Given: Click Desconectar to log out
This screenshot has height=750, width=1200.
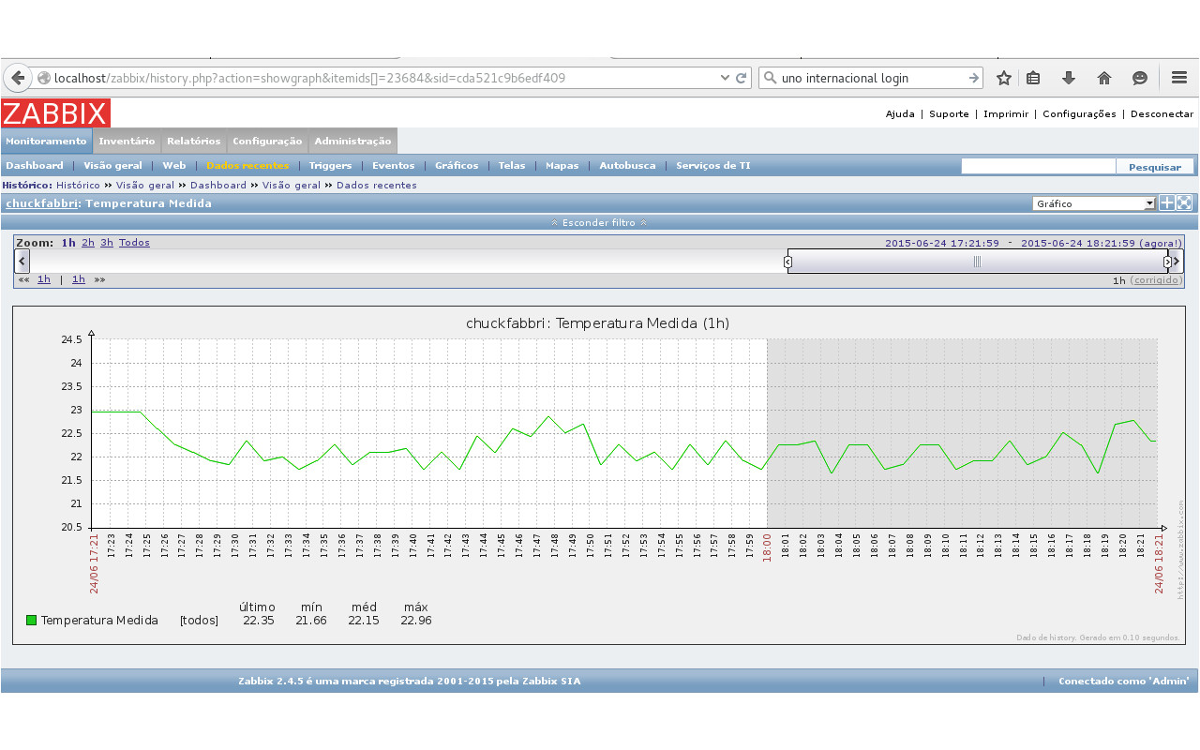Looking at the screenshot, I should 1162,114.
